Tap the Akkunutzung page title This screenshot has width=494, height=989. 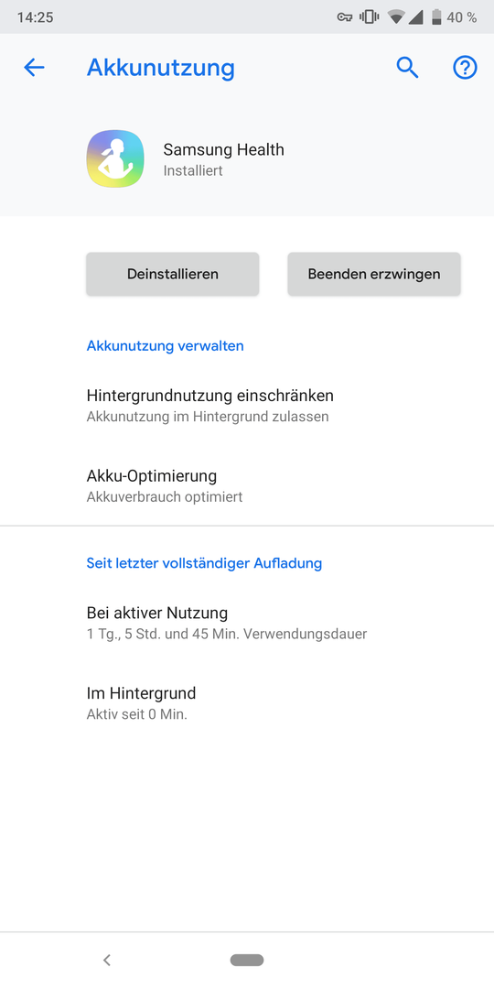[161, 68]
